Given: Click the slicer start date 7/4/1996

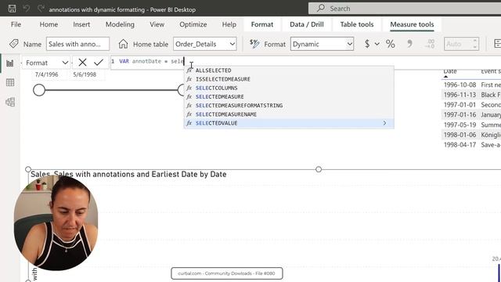Looking at the screenshot, I should point(47,74).
